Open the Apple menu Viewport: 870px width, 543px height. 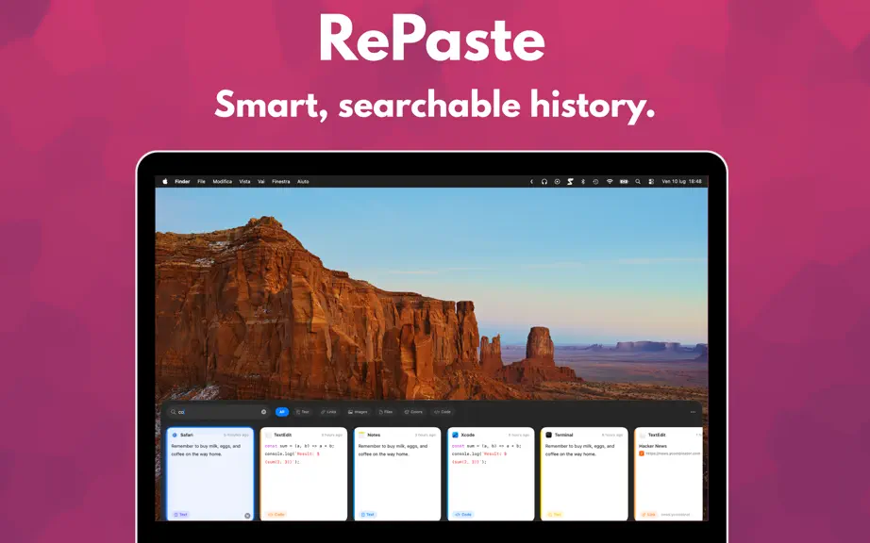(165, 181)
